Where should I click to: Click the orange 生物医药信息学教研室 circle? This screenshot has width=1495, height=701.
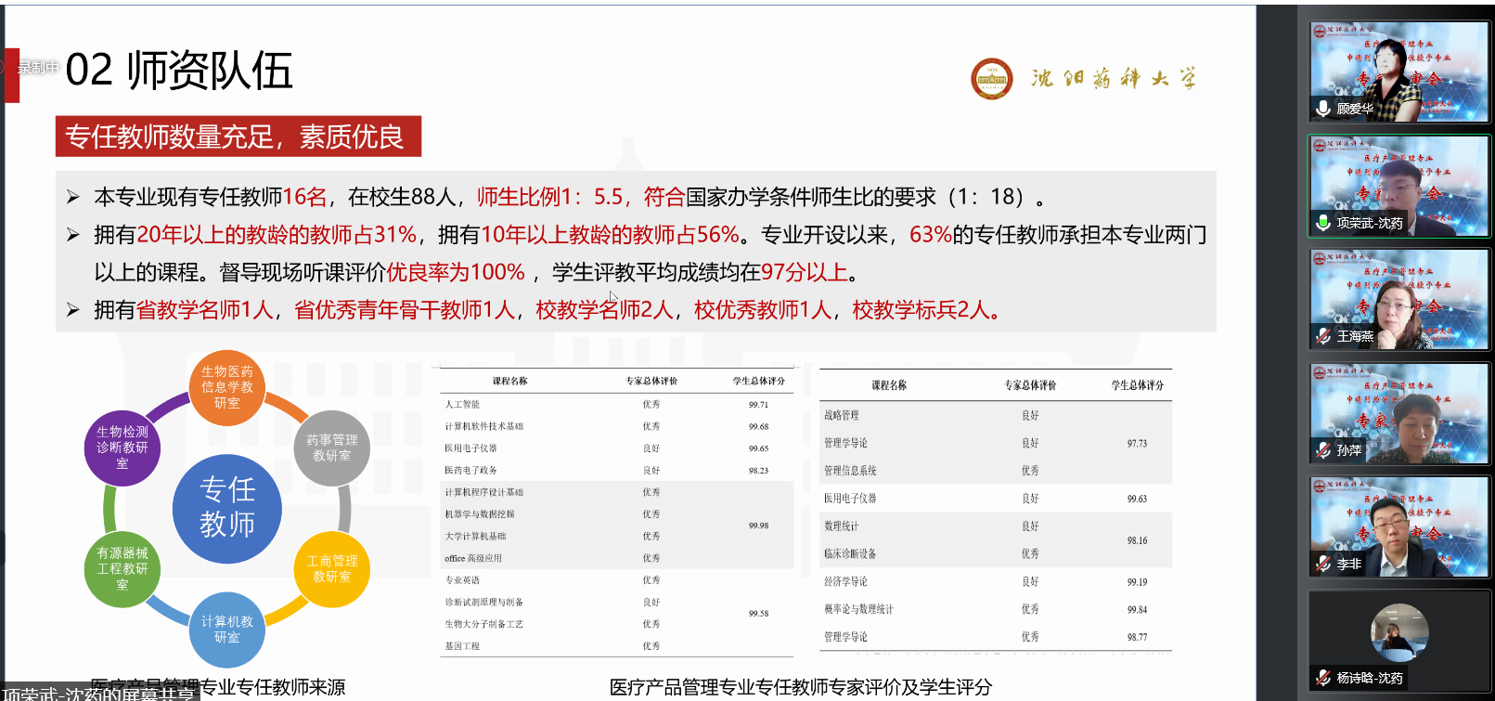point(227,387)
